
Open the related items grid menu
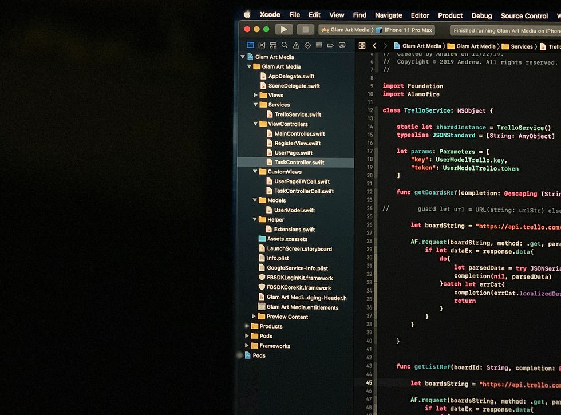click(x=362, y=45)
